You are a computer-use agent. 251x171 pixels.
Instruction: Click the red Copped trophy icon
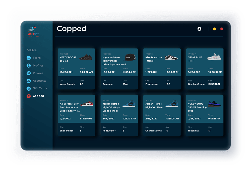click(29, 96)
